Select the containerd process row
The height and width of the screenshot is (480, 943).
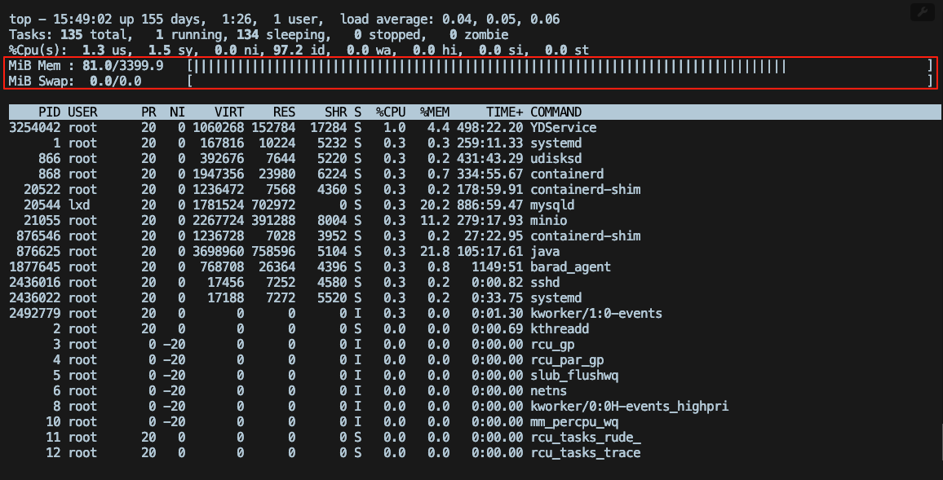pyautogui.click(x=326, y=174)
